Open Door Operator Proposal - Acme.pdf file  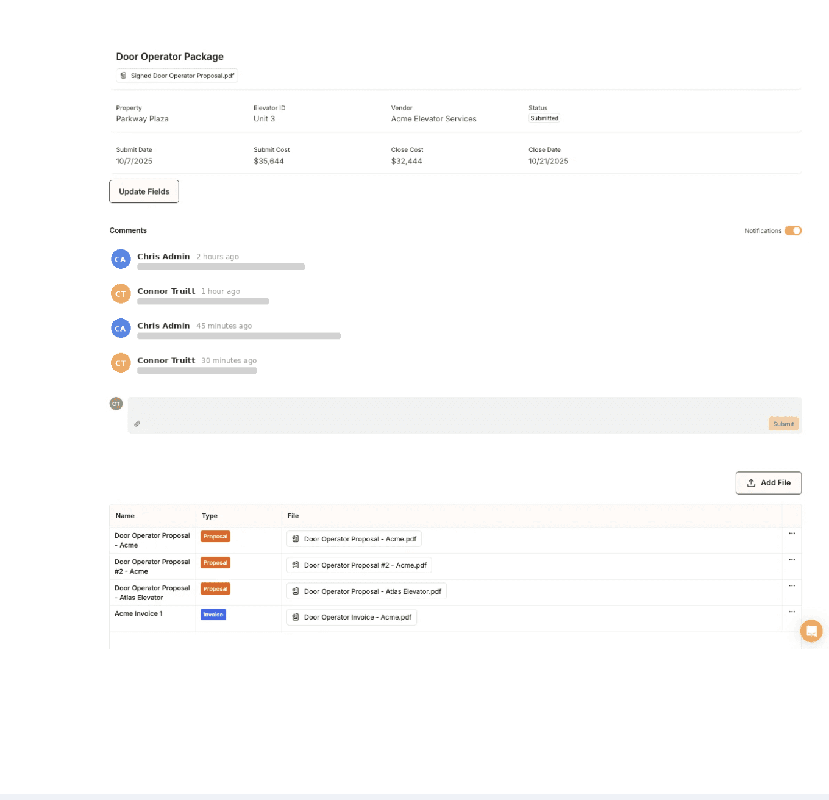click(354, 539)
